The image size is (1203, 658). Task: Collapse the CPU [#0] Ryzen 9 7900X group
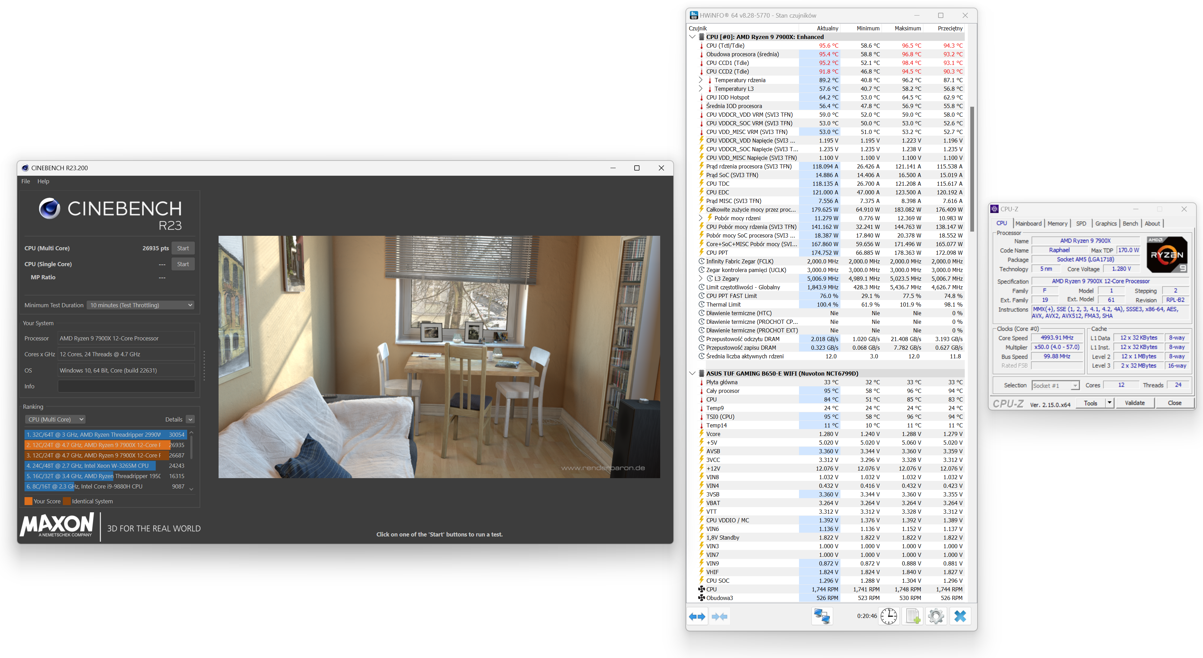click(x=692, y=37)
